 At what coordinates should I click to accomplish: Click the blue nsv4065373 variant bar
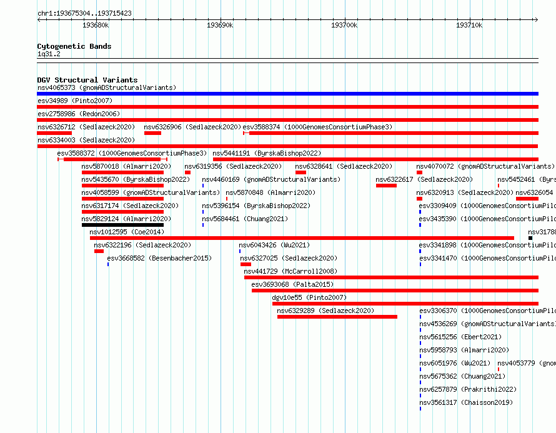tap(287, 94)
